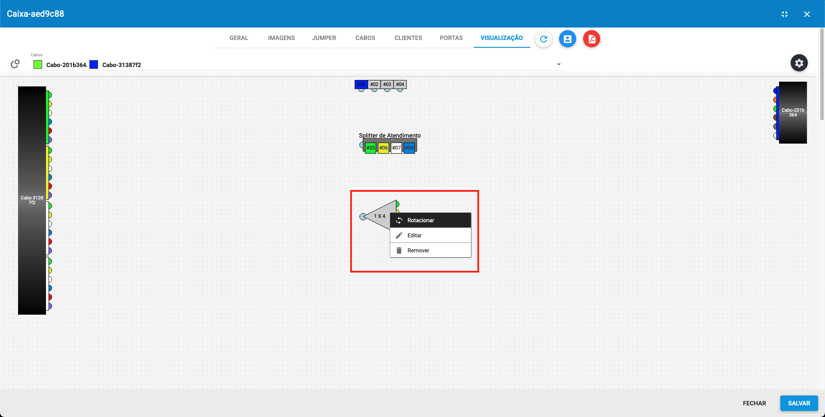Screen dimensions: 825x417
Task: Select the Splitter de Atendimento label
Action: 390,135
